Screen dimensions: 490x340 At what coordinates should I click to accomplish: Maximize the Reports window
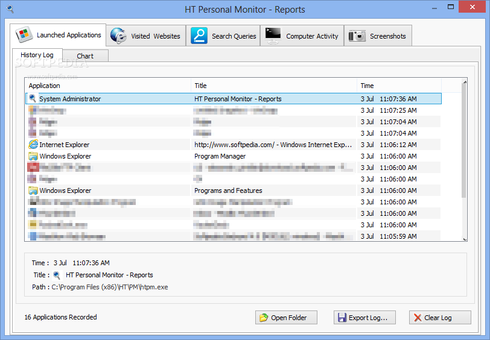pos(451,7)
